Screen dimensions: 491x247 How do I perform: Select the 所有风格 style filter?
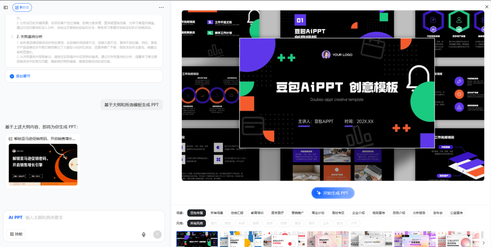[x=196, y=223]
